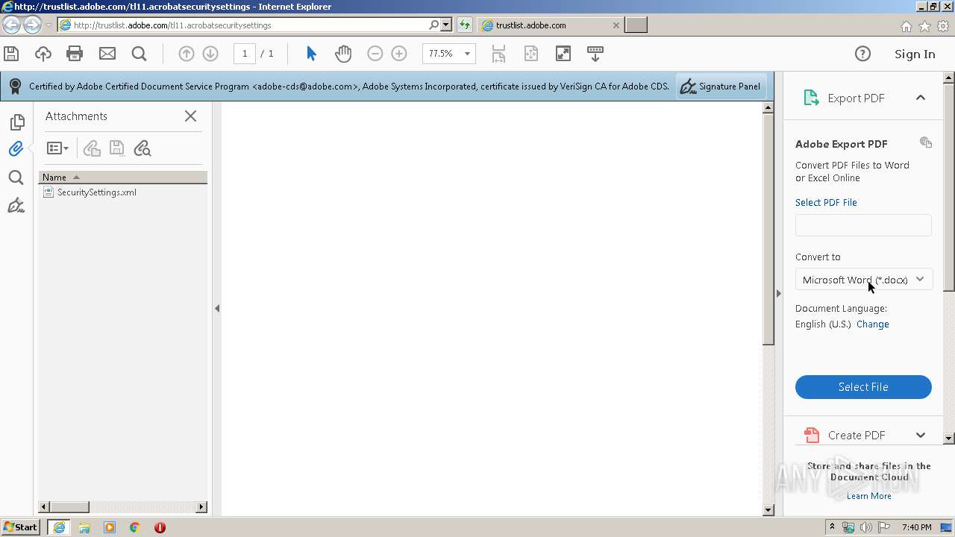Sort attachments by Name column header
955x537 pixels.
point(122,177)
